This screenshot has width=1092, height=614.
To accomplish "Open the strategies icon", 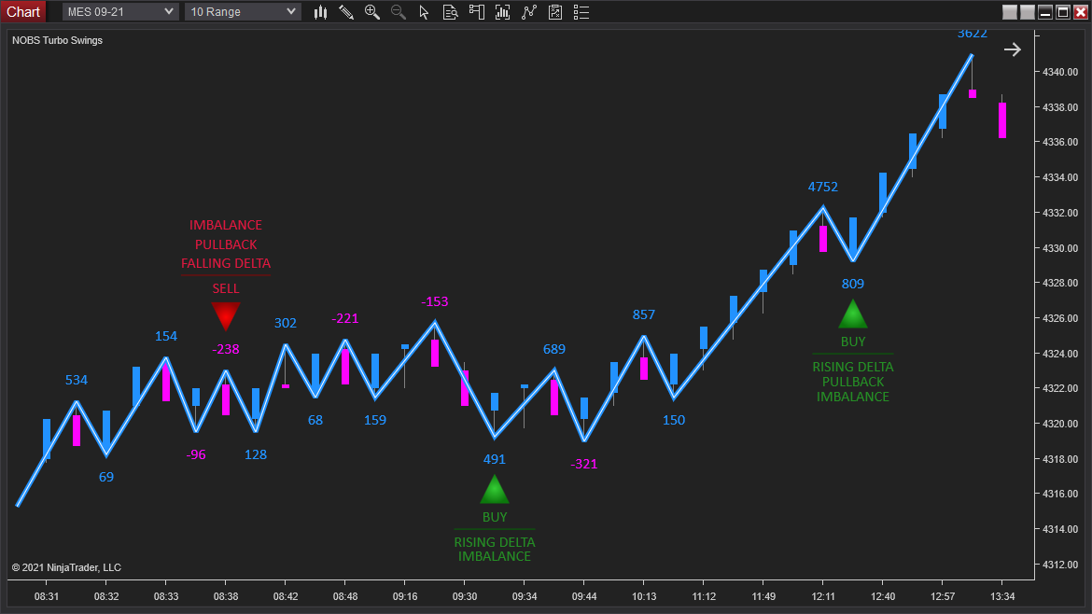I will [555, 12].
